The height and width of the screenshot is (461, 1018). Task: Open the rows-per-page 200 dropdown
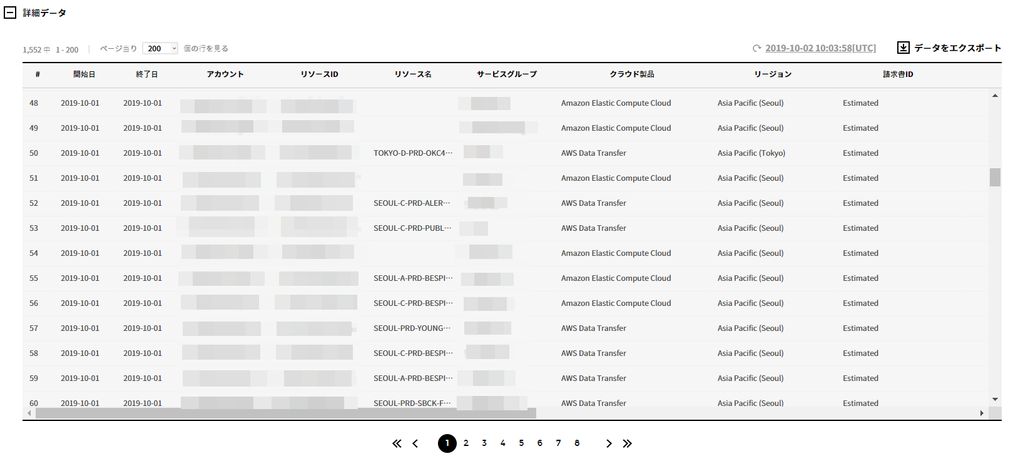(160, 48)
